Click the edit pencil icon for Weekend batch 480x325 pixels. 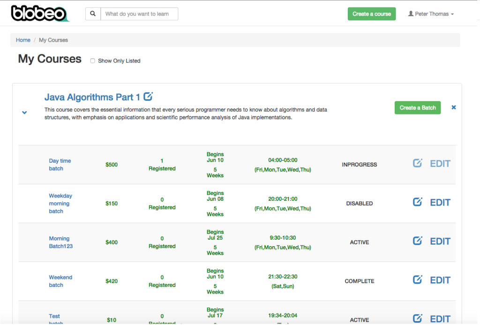pyautogui.click(x=418, y=280)
